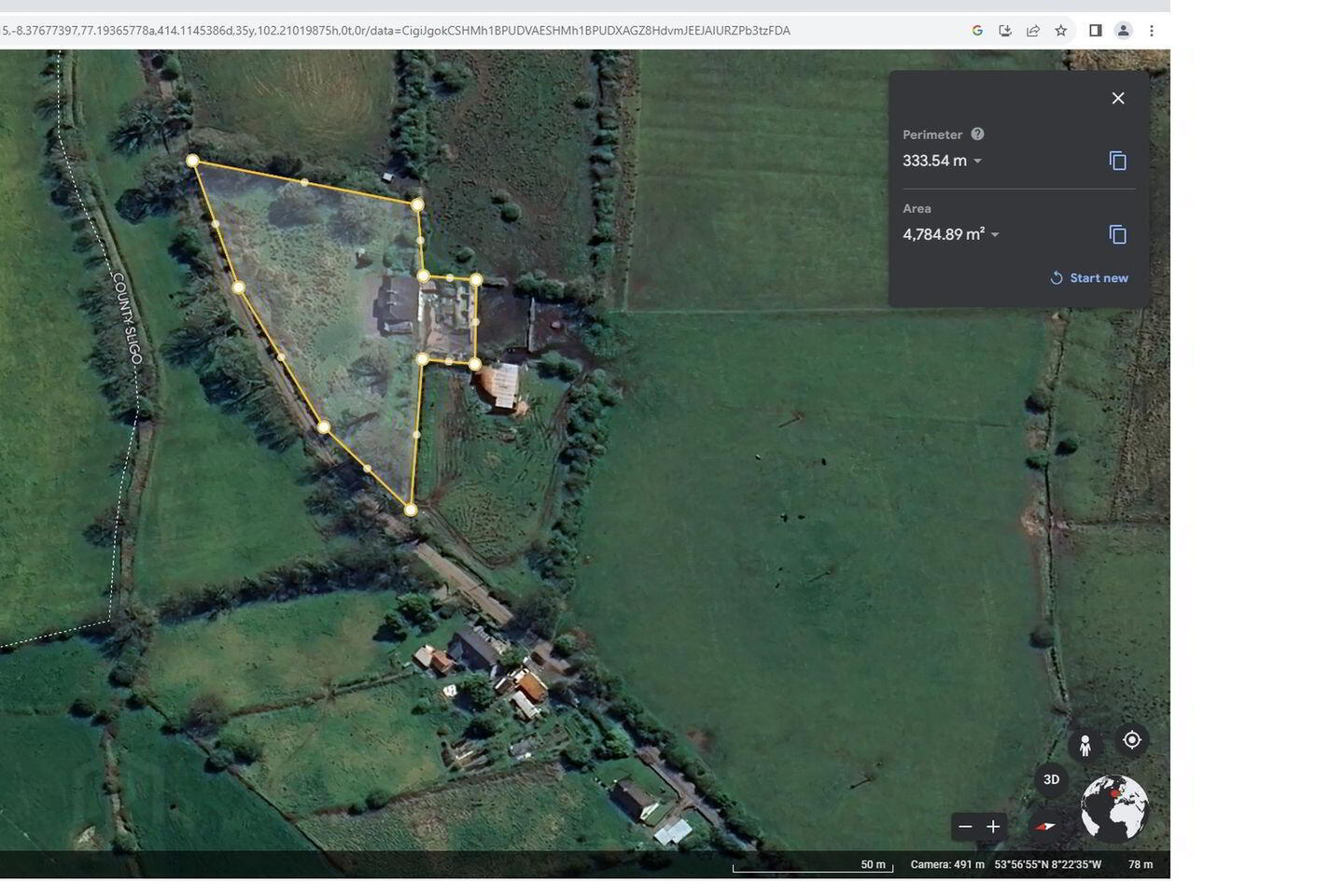
Task: Open the Google icon in address bar
Action: (x=977, y=31)
